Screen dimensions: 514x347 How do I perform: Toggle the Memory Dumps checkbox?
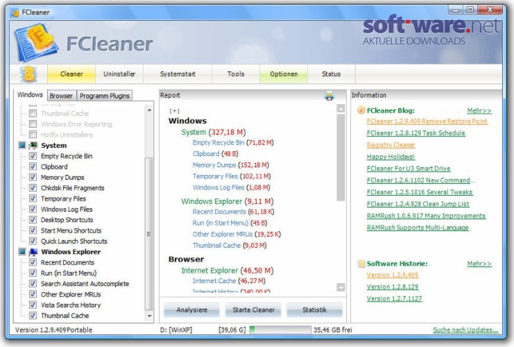click(x=33, y=177)
